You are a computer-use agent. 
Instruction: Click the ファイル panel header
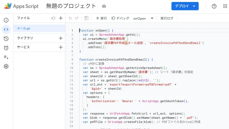[23, 18]
